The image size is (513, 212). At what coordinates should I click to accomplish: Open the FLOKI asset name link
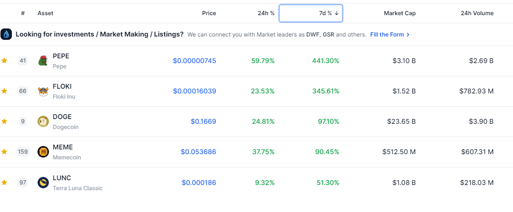(x=62, y=87)
